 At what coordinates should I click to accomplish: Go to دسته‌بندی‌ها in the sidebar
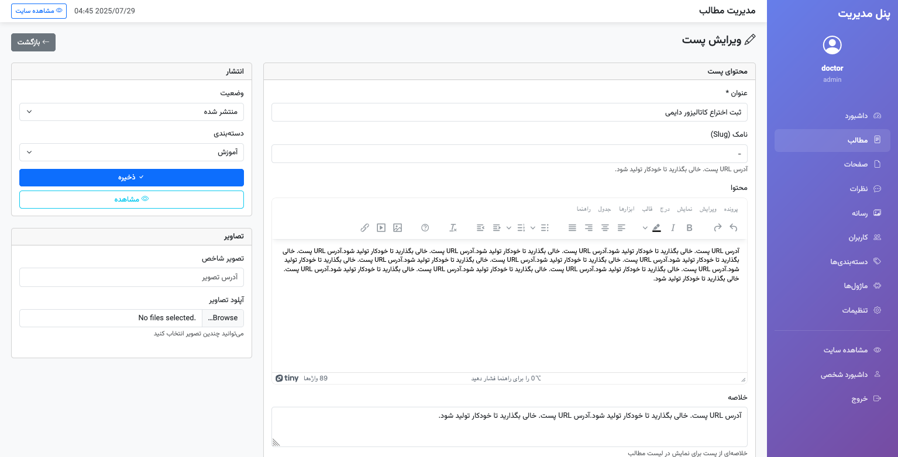832,261
